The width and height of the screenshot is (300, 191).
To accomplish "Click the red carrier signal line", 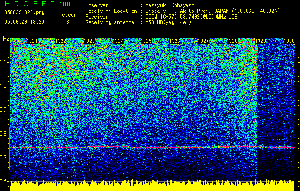I will click(x=152, y=147).
